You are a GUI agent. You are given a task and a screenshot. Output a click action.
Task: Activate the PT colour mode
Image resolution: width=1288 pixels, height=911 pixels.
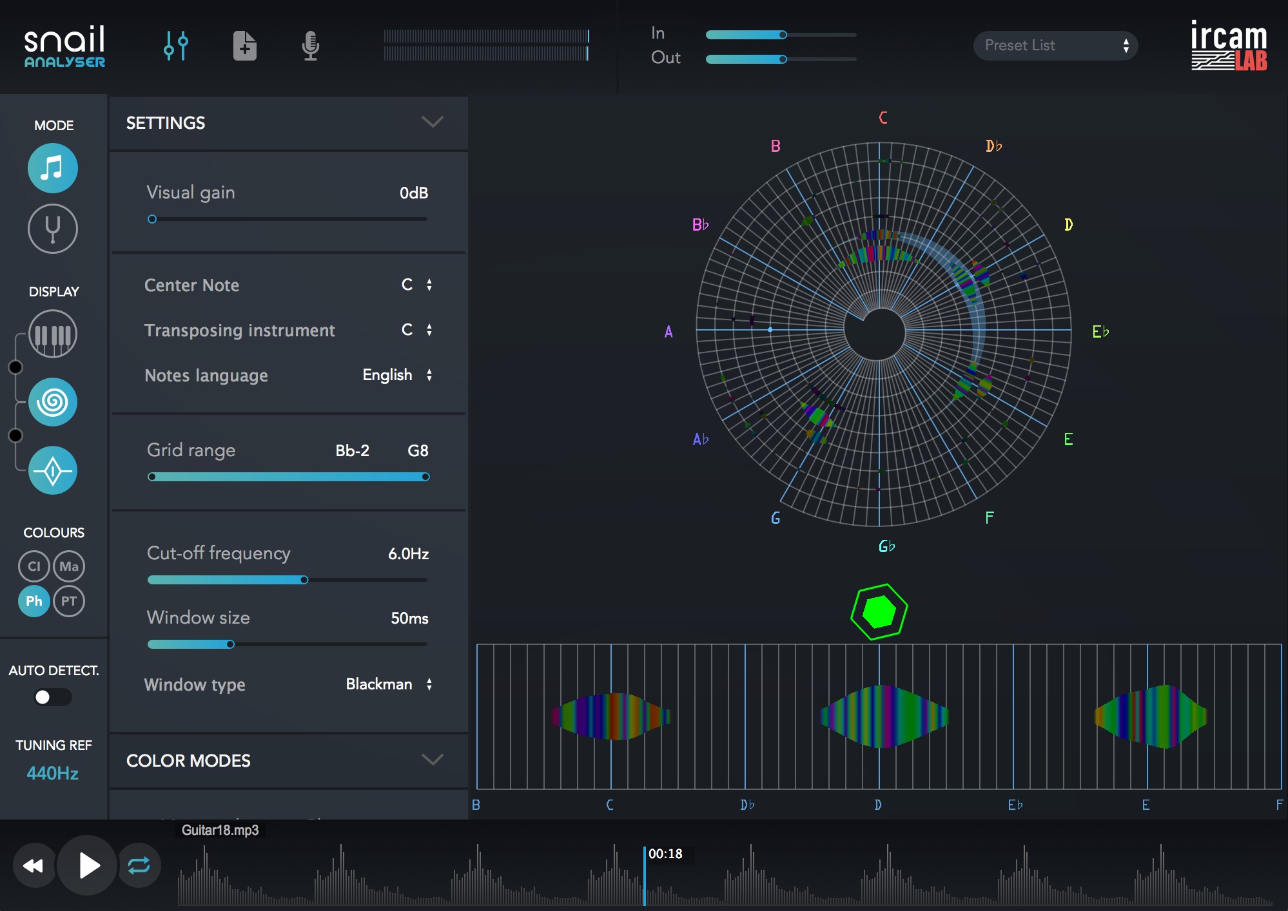tap(69, 601)
